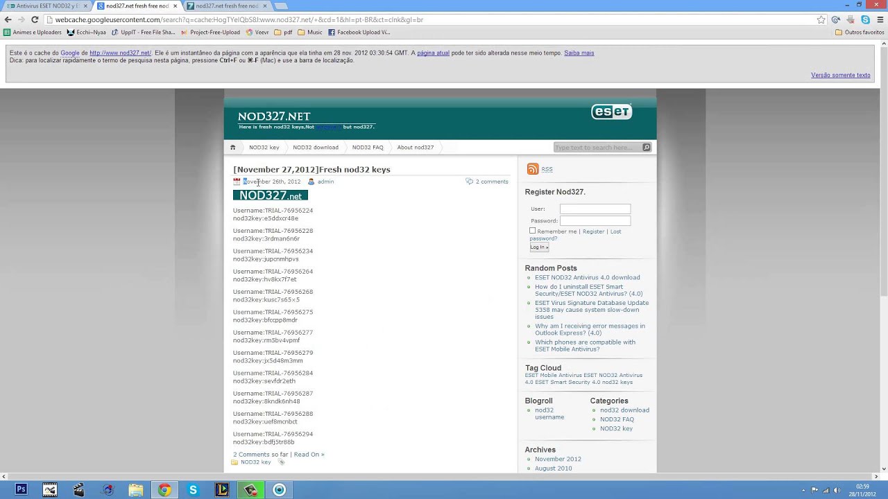Viewport: 888px width, 499px height.
Task: Open League of Legends taskbar icon
Action: coord(221,489)
